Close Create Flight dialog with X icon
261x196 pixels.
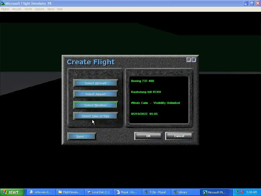pos(194,60)
